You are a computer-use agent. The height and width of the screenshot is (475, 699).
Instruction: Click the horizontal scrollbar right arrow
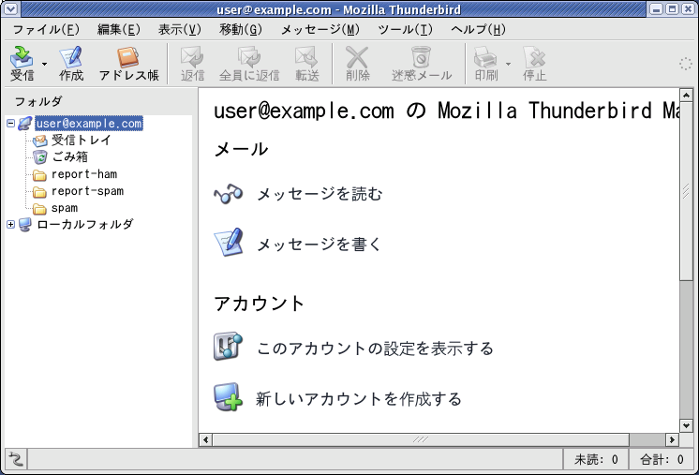(x=672, y=439)
